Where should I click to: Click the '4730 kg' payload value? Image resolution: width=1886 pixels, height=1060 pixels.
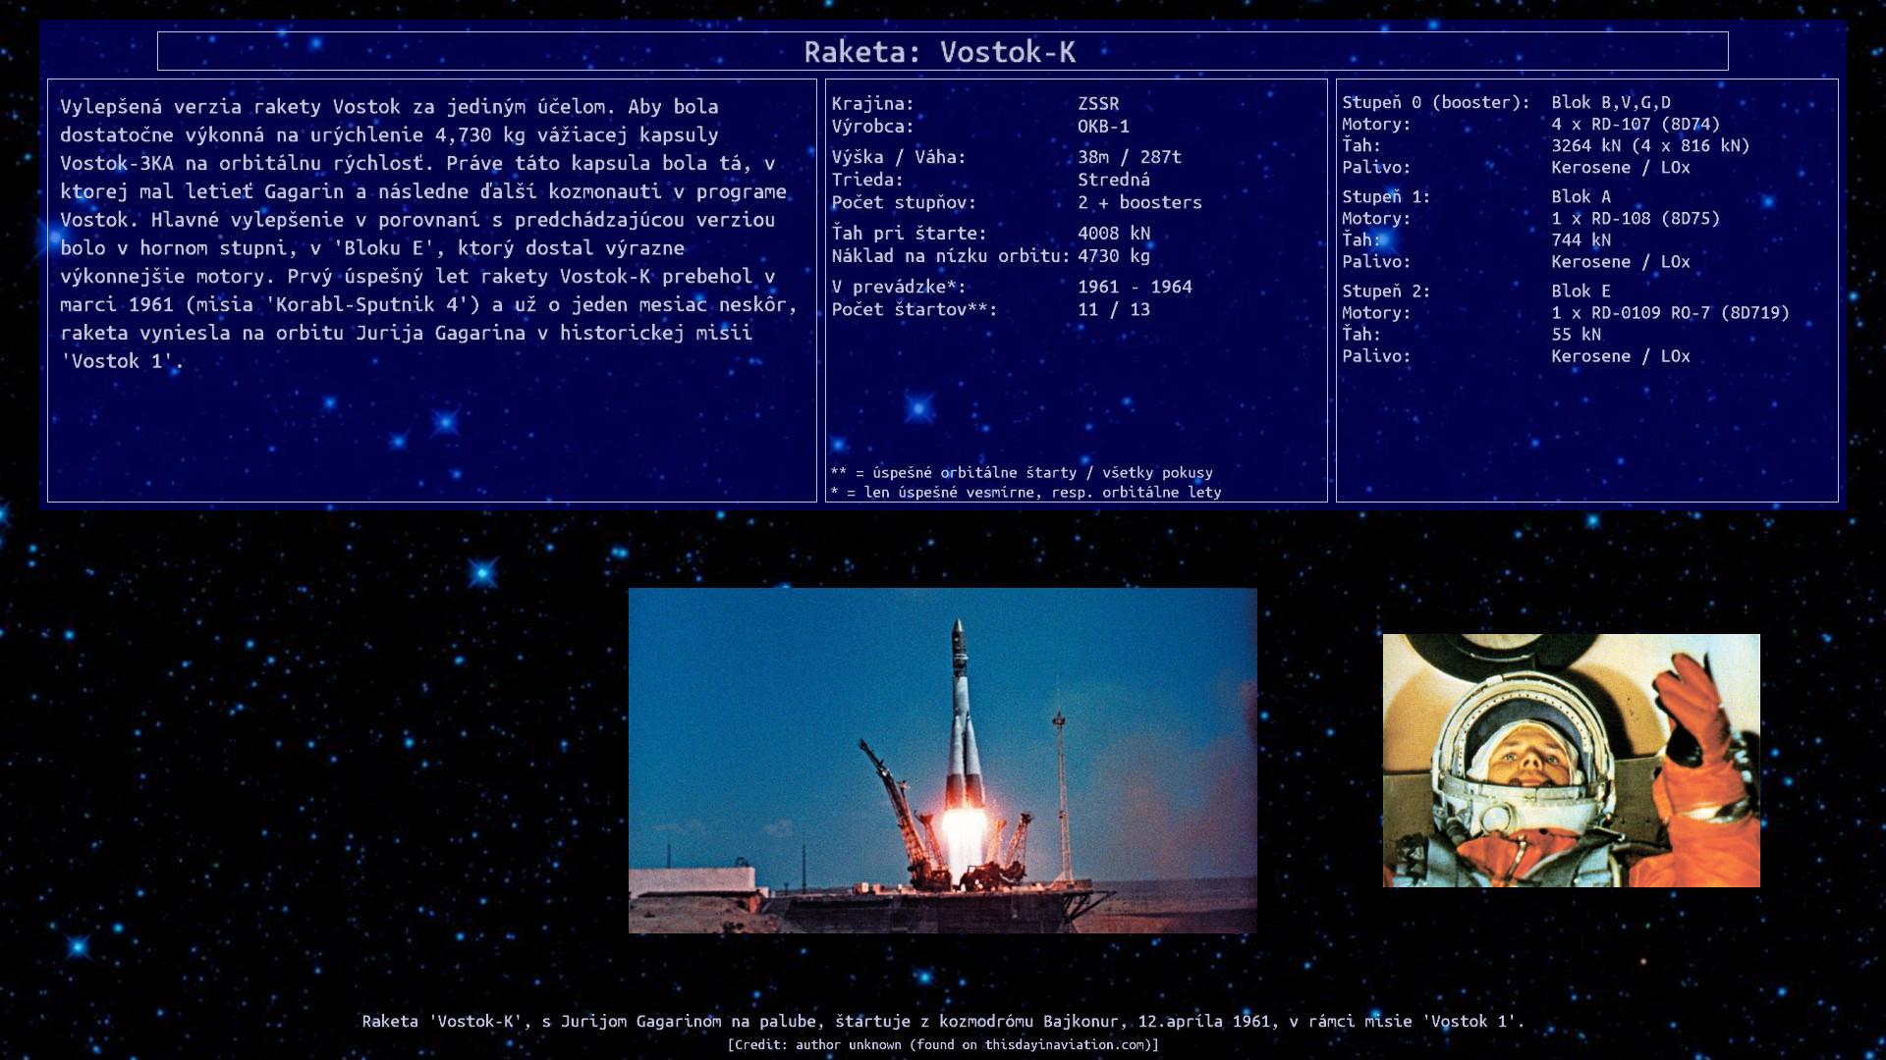coord(1113,255)
